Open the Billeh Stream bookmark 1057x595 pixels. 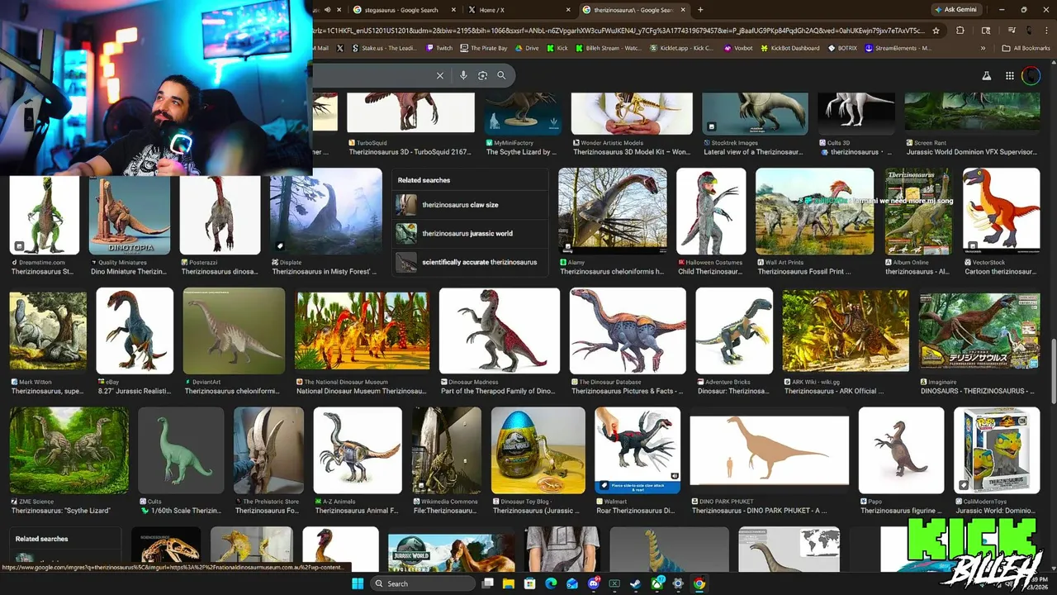609,48
